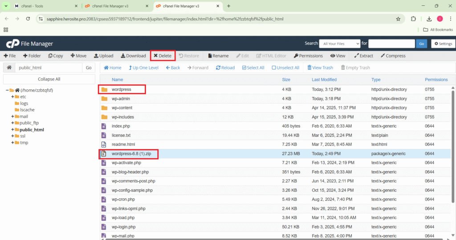Viewport: 456px width, 240px height.
Task: Open browser extensions puzzle icon
Action: 413,19
